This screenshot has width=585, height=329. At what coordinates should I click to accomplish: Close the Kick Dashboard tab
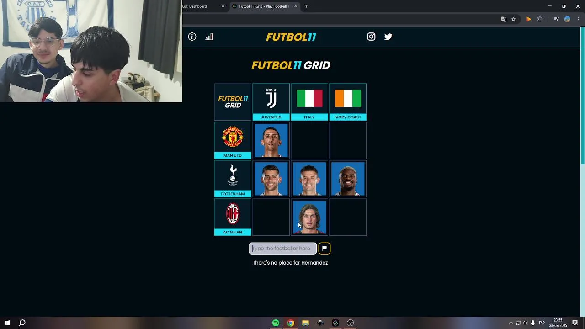click(223, 6)
